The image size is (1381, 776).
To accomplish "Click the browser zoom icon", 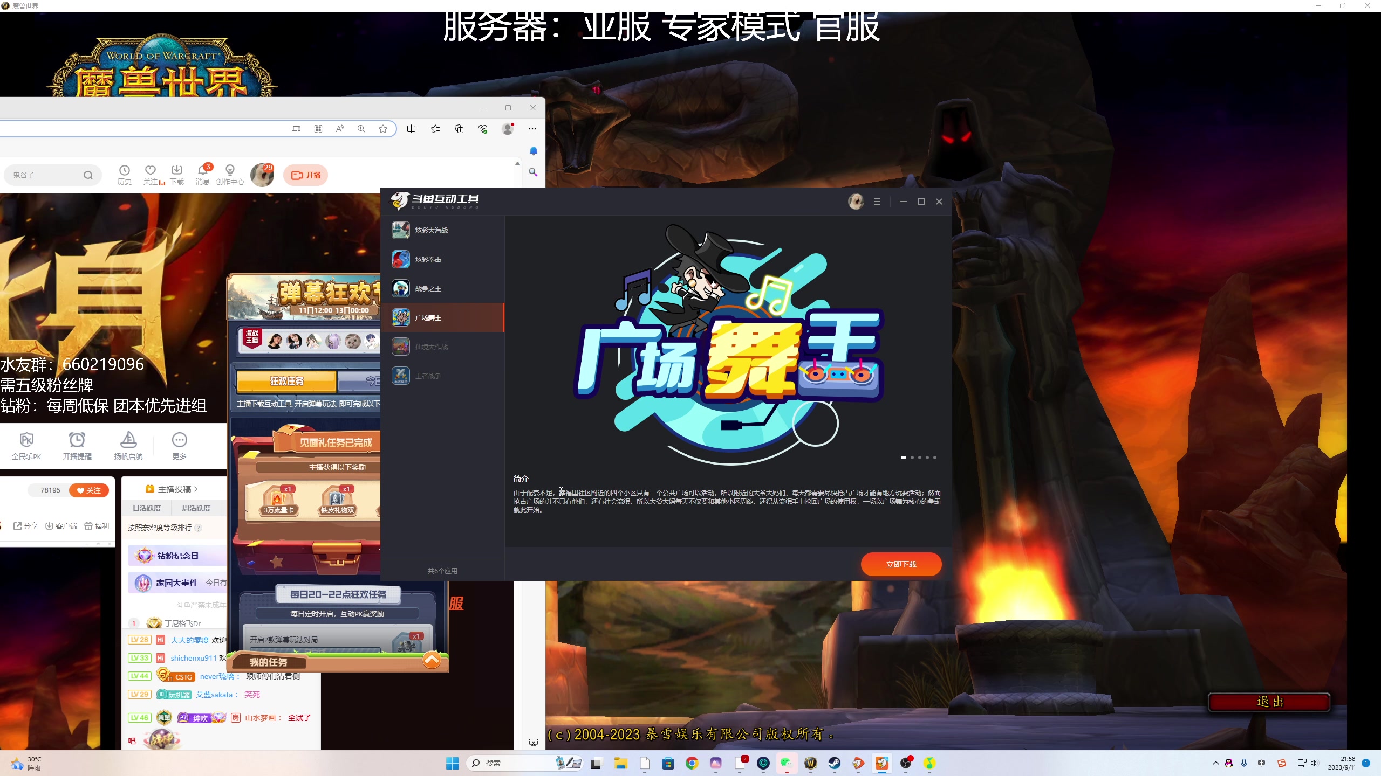I will click(361, 129).
